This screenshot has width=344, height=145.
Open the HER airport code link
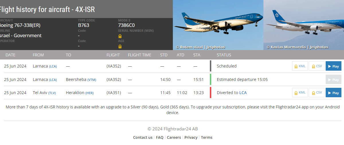[90, 93]
